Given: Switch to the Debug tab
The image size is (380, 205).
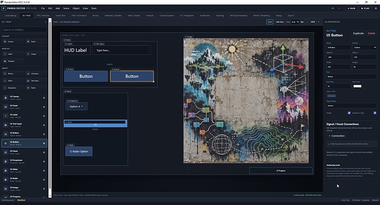Looking at the screenshot, I should (279, 15).
